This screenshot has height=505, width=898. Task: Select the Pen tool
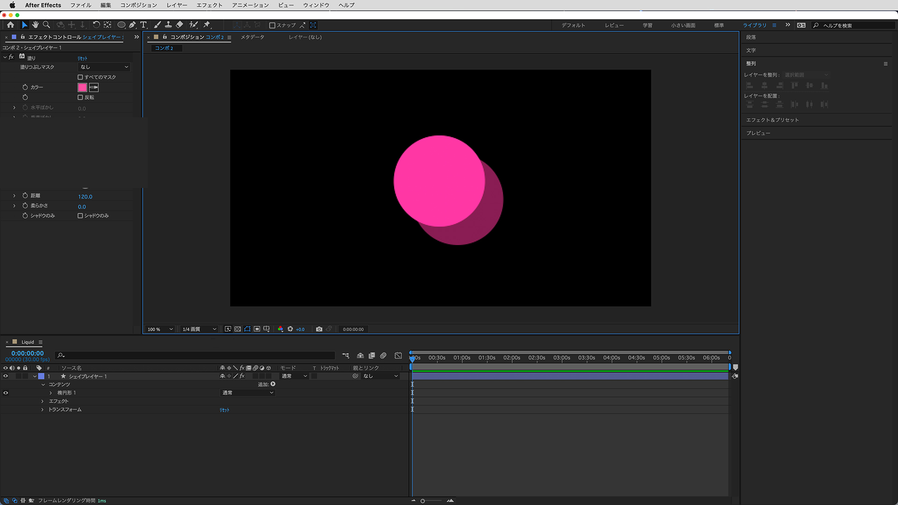tap(132, 25)
